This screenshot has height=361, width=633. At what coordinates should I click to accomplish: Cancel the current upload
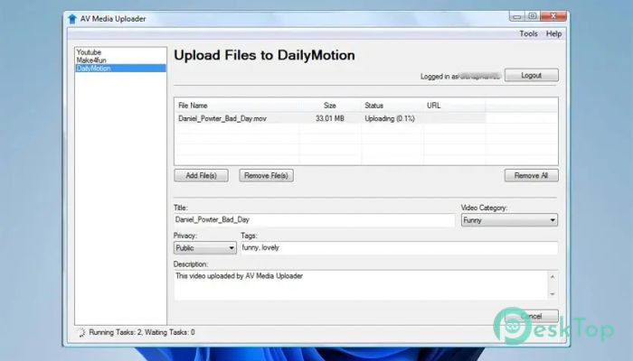coord(532,316)
